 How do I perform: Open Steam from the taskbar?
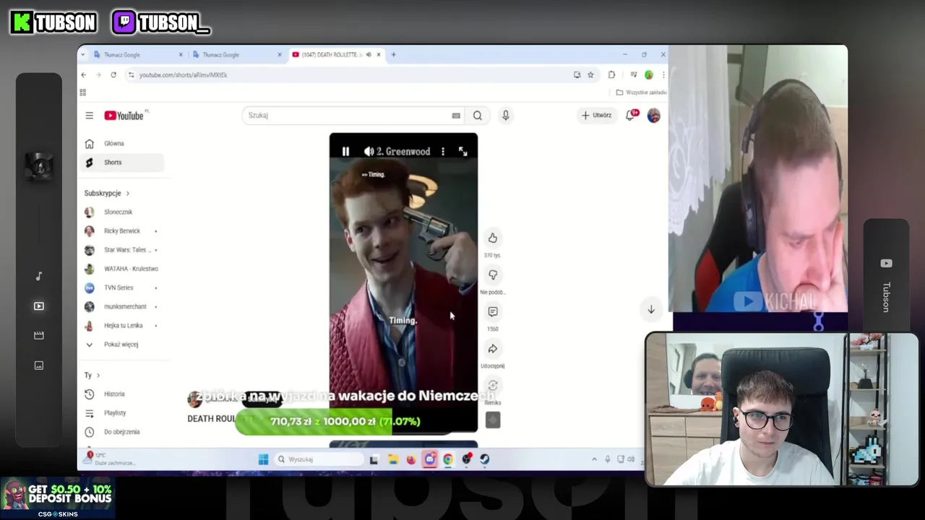pyautogui.click(x=484, y=459)
